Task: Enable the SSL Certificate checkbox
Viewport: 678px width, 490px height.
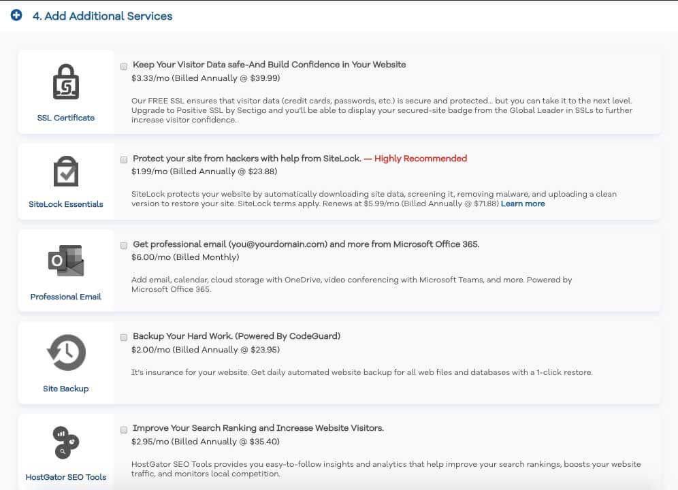Action: [x=124, y=66]
